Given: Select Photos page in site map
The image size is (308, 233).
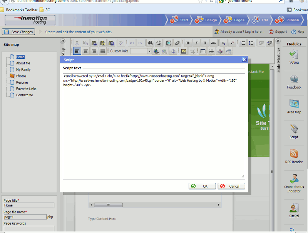Looking at the screenshot, I should point(21,76).
